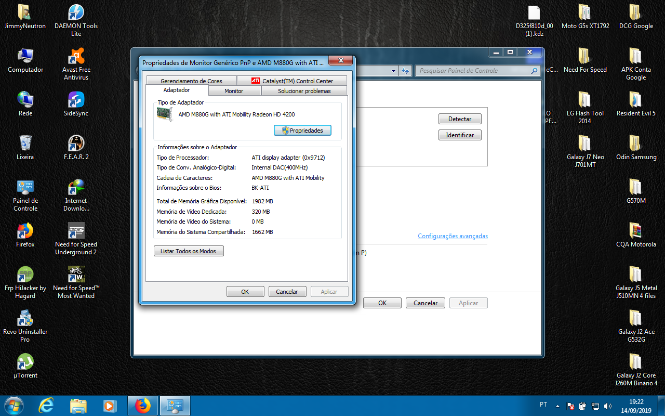
Task: Launch Avast Free Antivirus shortcut
Action: [76, 64]
